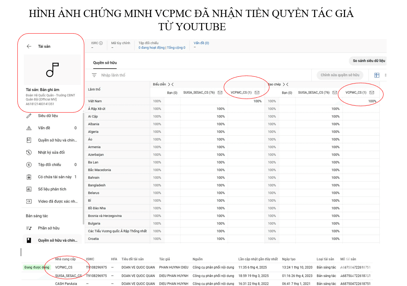Click the Nhà cung cấp column header
The image size is (407, 286).
(x=65, y=259)
